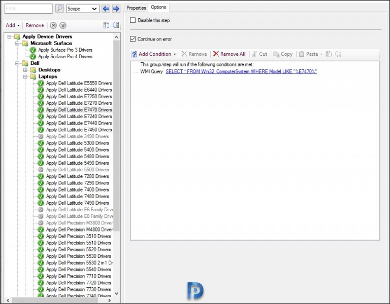Click green check icon for Precision 7710 Drivers
Viewport: 390px width, 304px height.
pos(41,276)
